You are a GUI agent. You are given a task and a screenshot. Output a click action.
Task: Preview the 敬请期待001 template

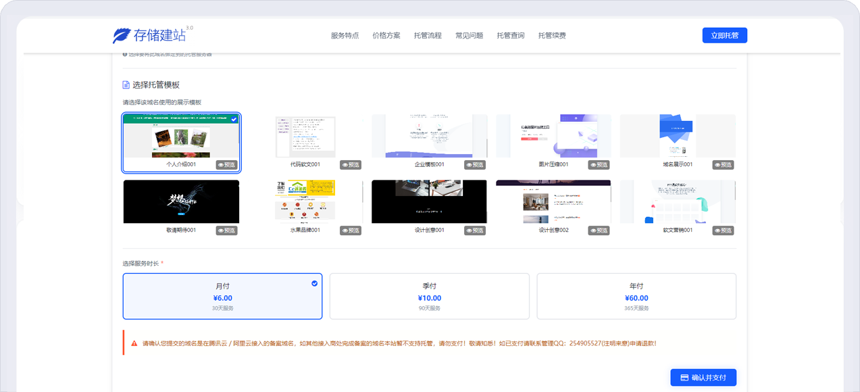pyautogui.click(x=226, y=230)
